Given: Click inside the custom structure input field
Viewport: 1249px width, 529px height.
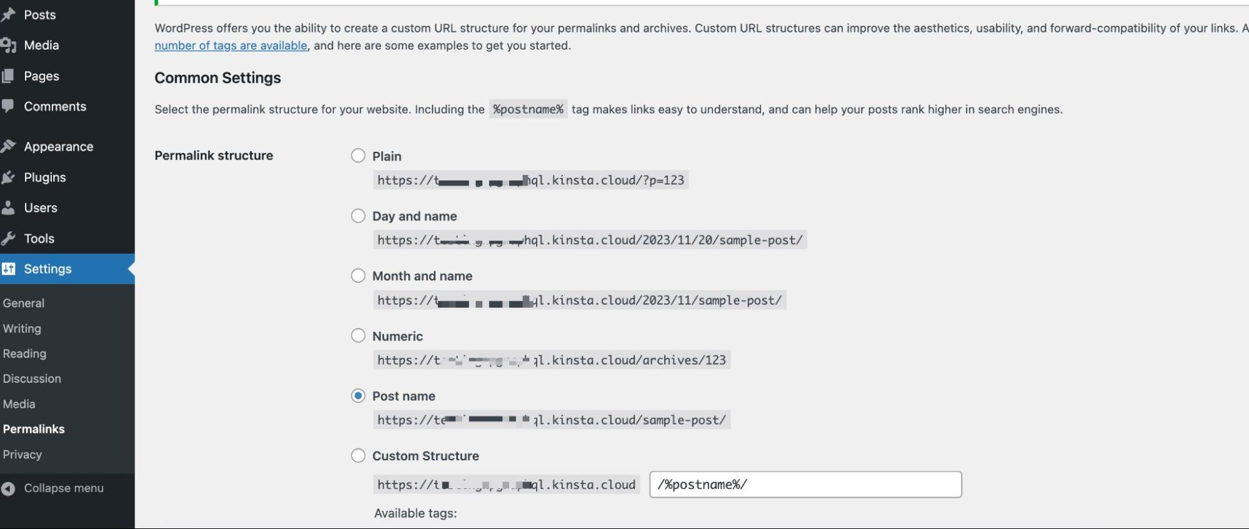Looking at the screenshot, I should coord(806,484).
